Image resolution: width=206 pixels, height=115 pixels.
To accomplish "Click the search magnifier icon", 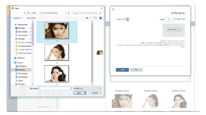I will tap(100, 13).
